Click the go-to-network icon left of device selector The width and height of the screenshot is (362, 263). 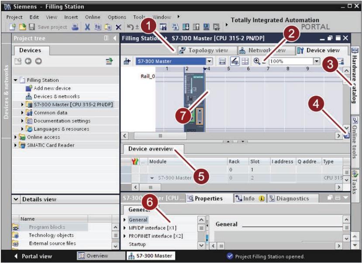(x=127, y=61)
